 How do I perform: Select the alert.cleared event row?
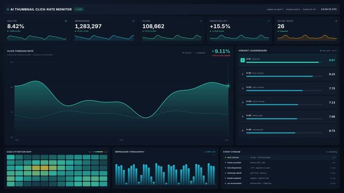[280, 158]
